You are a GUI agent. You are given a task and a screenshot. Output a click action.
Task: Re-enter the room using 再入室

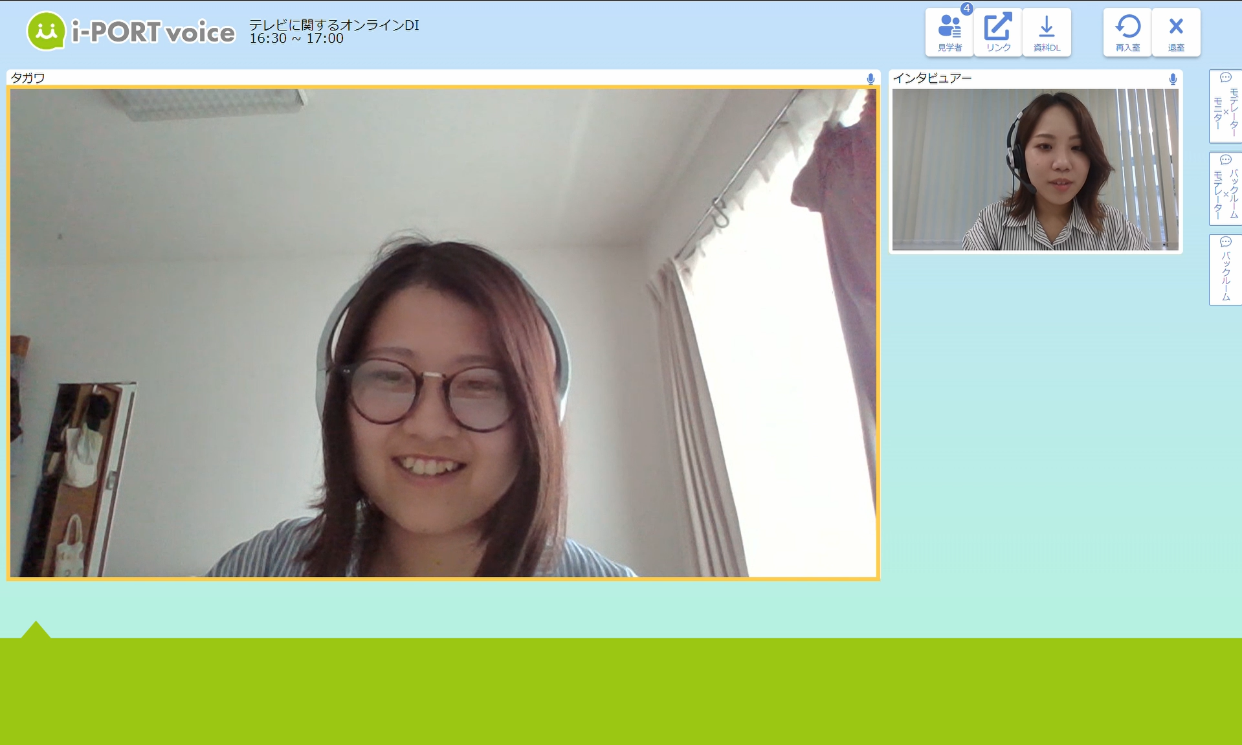click(1127, 32)
